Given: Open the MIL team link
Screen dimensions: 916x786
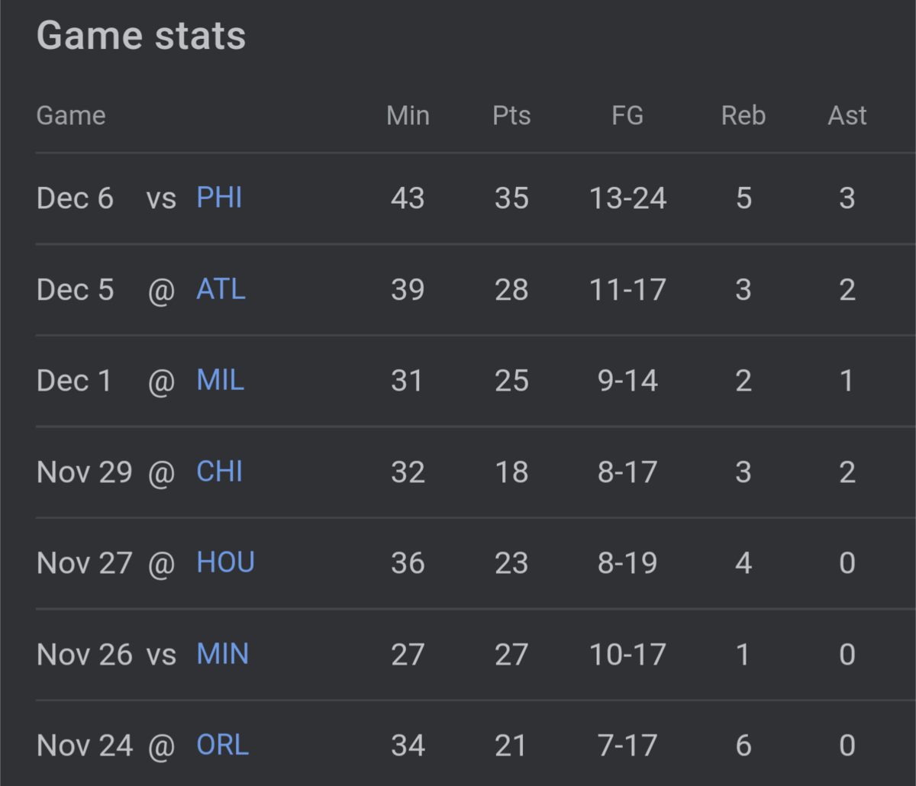Looking at the screenshot, I should [220, 380].
